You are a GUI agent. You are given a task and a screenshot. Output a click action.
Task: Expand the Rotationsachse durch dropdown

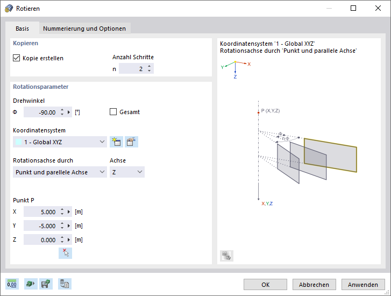(x=99, y=172)
